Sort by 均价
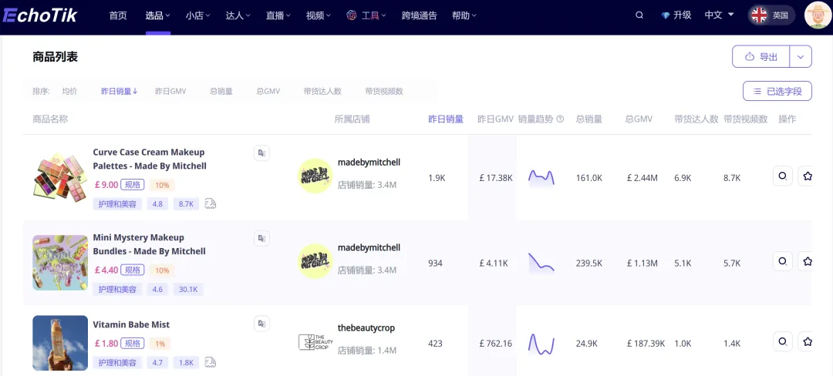This screenshot has height=376, width=833. (x=69, y=91)
